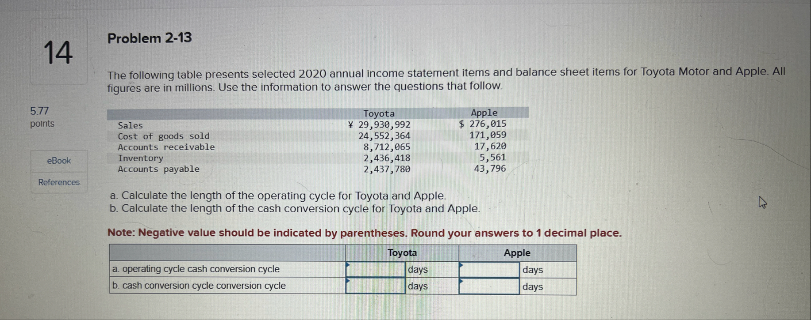Select the Toyota header in data table

point(379,113)
